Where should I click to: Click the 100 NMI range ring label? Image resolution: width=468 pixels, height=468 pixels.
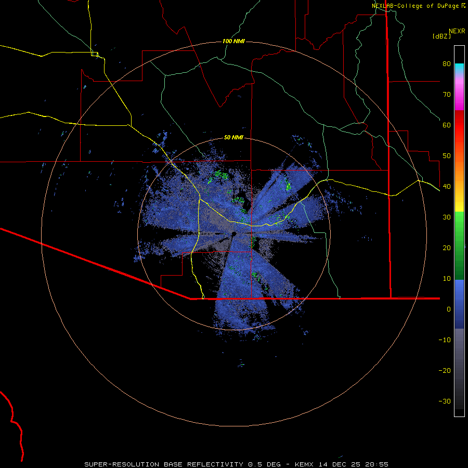point(233,41)
